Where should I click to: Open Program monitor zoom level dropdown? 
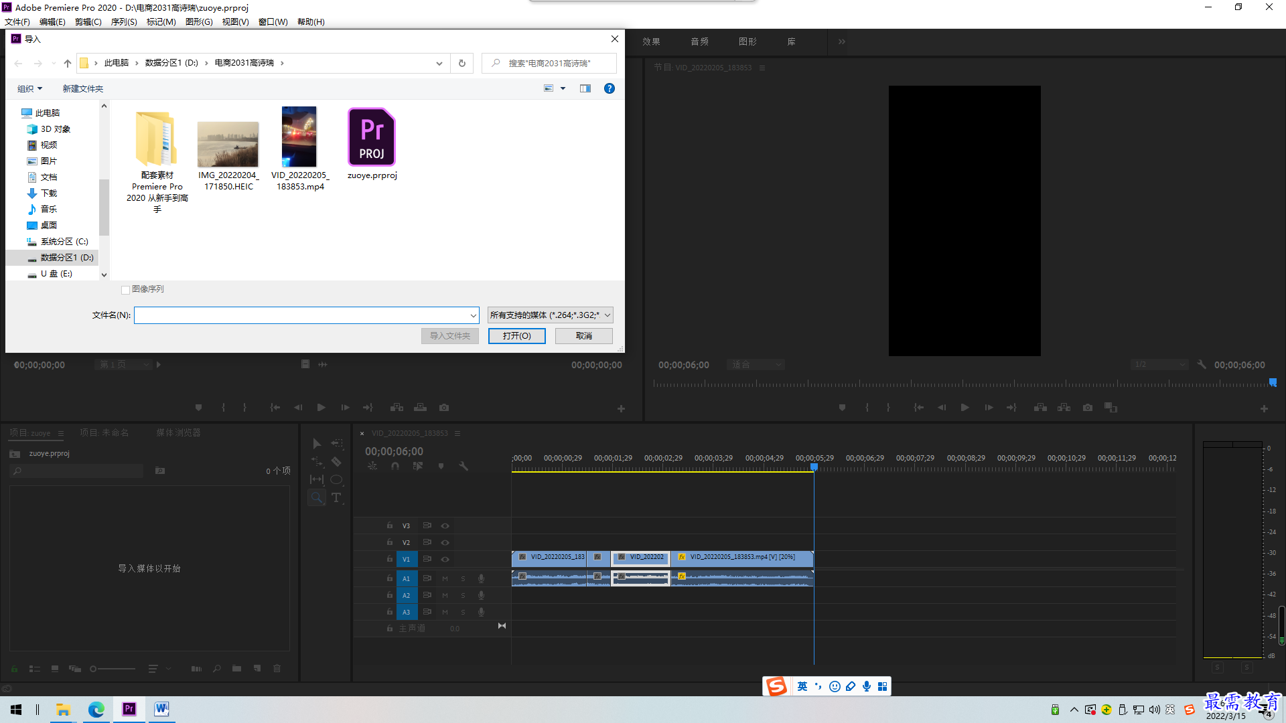point(756,365)
